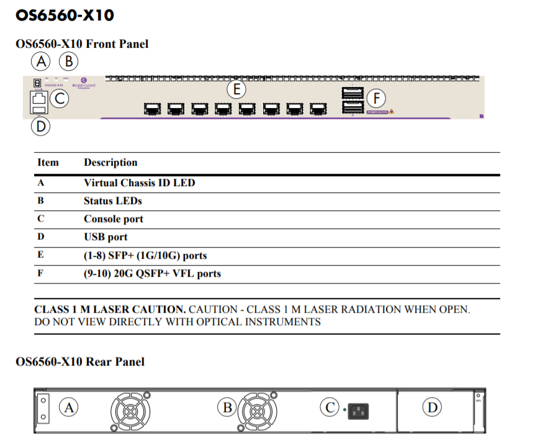Click item letter 'A' in the table
This screenshot has height=443, width=533.
click(40, 183)
